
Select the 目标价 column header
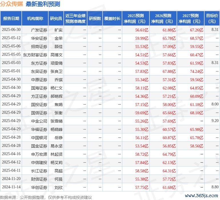212,18
